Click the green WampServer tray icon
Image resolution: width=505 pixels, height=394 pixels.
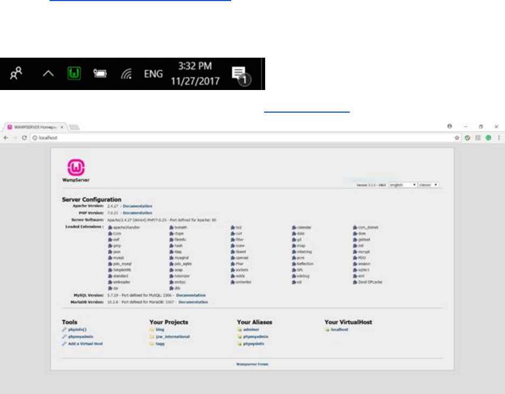click(x=74, y=73)
